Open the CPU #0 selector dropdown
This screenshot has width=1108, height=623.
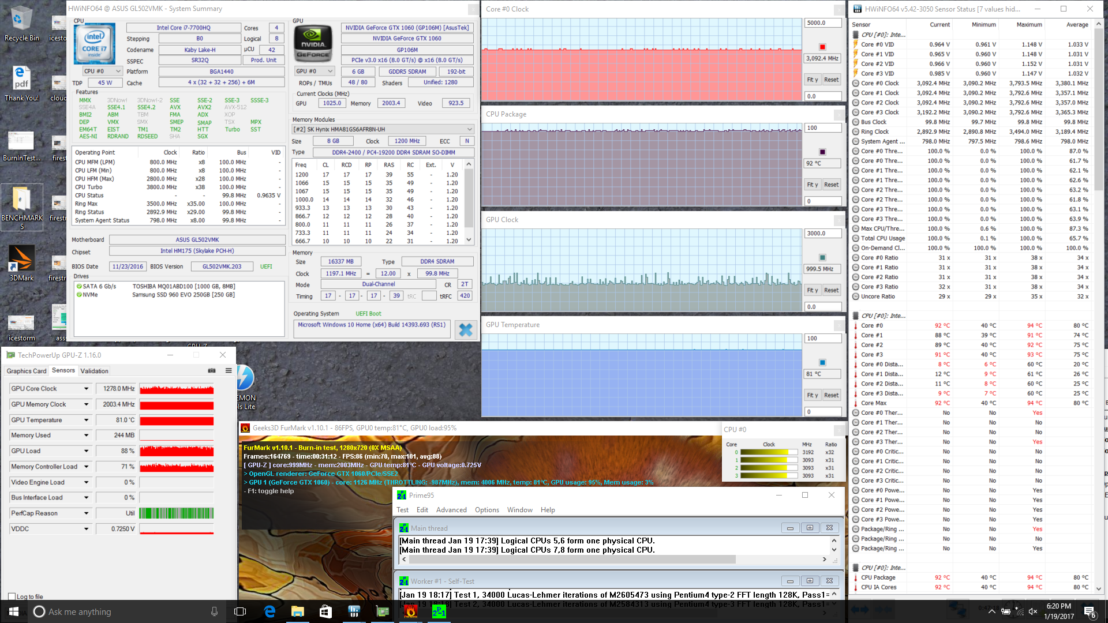[x=102, y=71]
